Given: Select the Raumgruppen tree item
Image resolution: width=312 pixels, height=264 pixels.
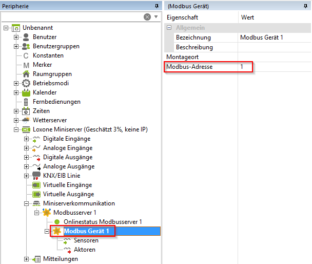Looking at the screenshot, I should click(52, 74).
